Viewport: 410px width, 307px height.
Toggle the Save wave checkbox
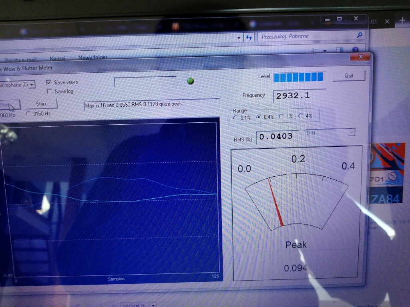click(x=49, y=82)
